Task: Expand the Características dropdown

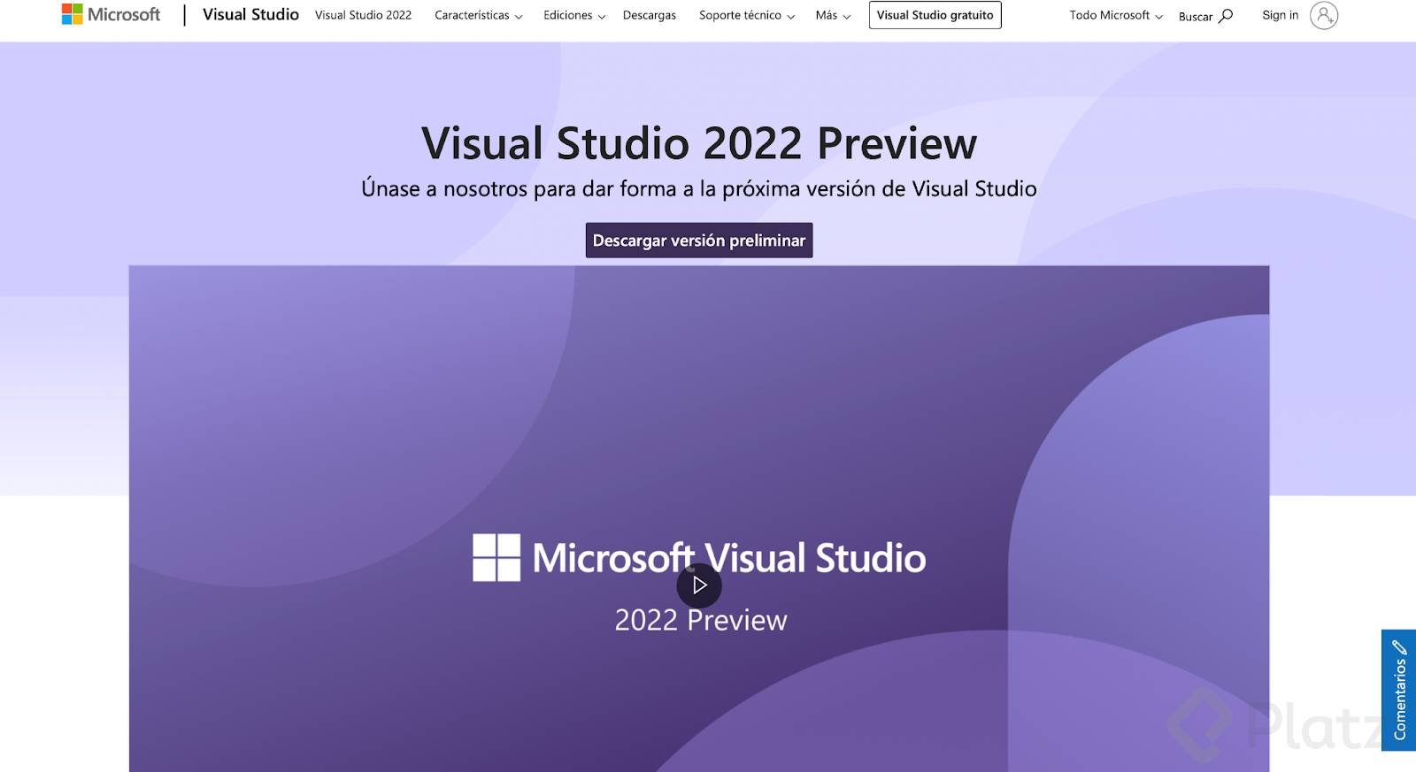Action: (478, 15)
